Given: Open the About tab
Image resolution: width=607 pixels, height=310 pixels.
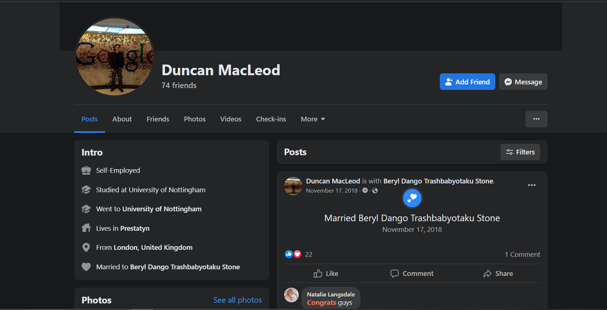Looking at the screenshot, I should pos(122,119).
